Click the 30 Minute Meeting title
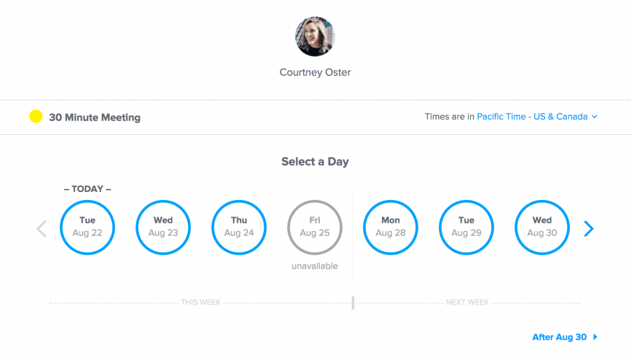The image size is (631, 360). [95, 117]
